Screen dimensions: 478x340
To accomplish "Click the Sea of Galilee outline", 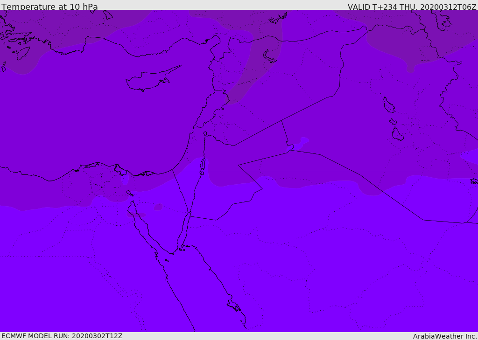I will click(205, 134).
